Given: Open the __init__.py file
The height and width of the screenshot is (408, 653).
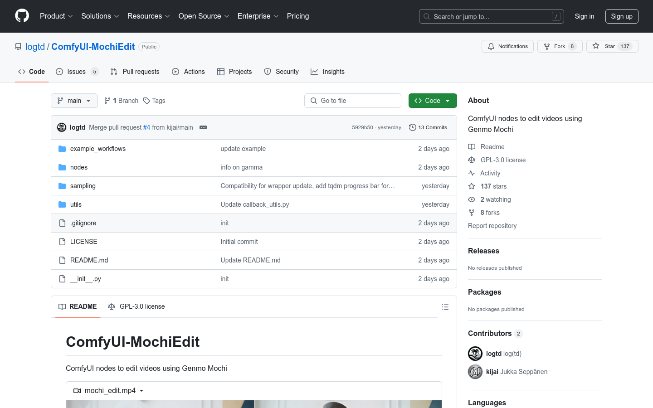Looking at the screenshot, I should click(86, 279).
